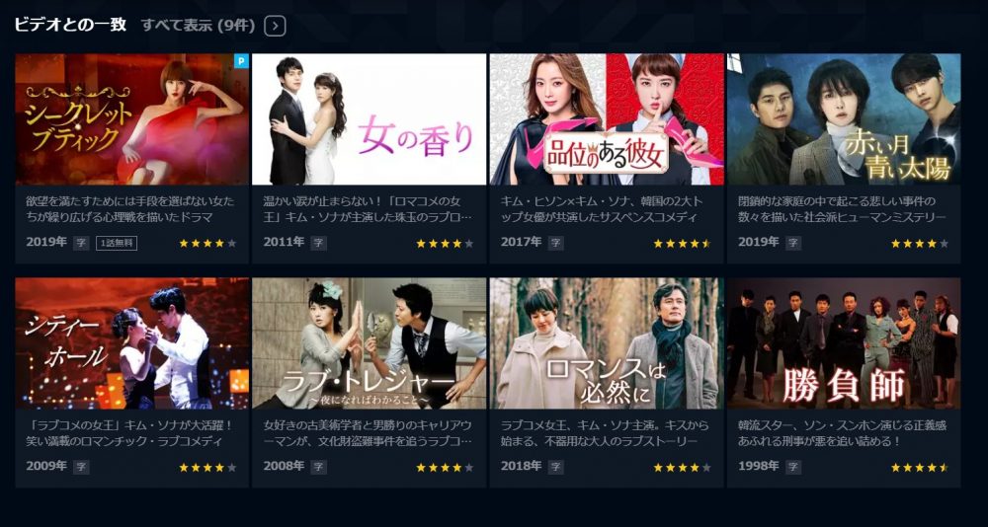988x527 pixels.
Task: Select the 勝負師 poster image
Action: (844, 343)
